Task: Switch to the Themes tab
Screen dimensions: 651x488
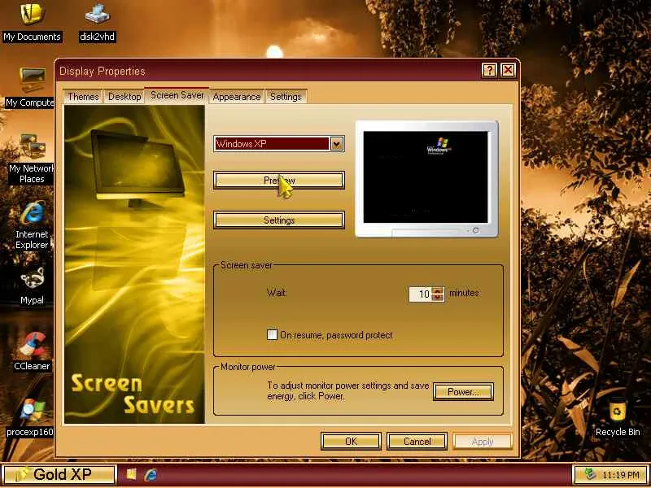Action: [x=83, y=97]
